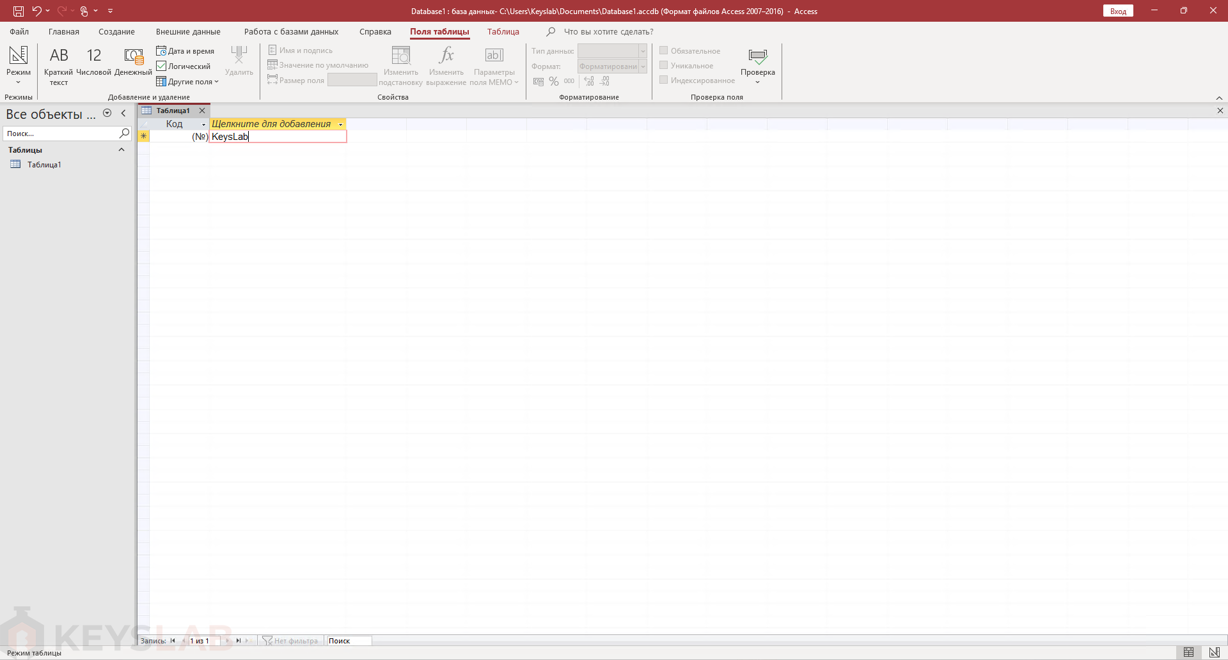Collapse the ribbon with the chevron
Screen dimensions: 1228x660
(x=1219, y=98)
